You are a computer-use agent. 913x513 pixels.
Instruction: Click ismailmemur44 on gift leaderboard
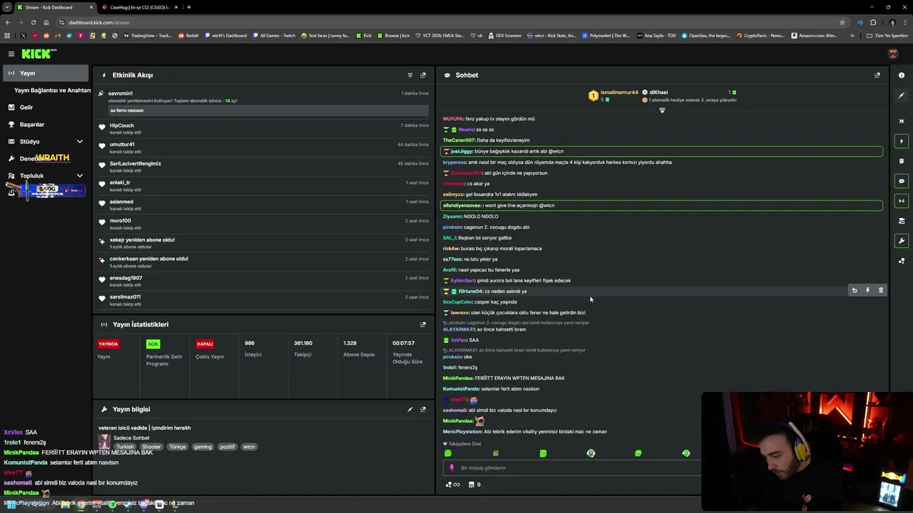pos(619,93)
